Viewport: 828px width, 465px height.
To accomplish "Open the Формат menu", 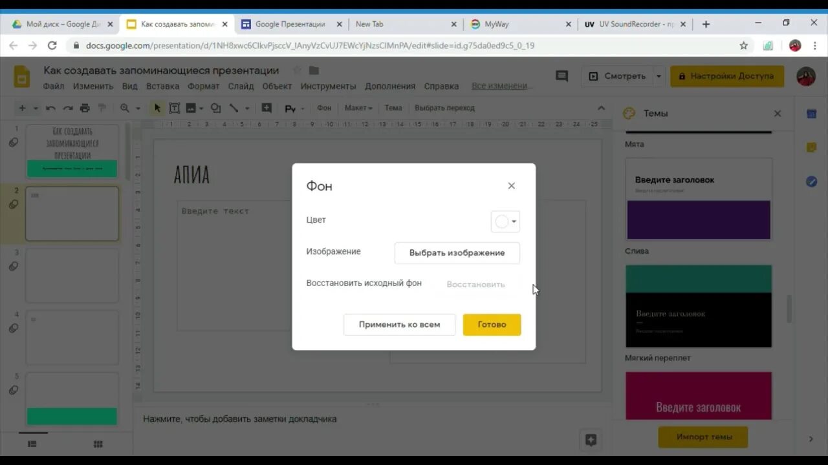I will coord(204,86).
